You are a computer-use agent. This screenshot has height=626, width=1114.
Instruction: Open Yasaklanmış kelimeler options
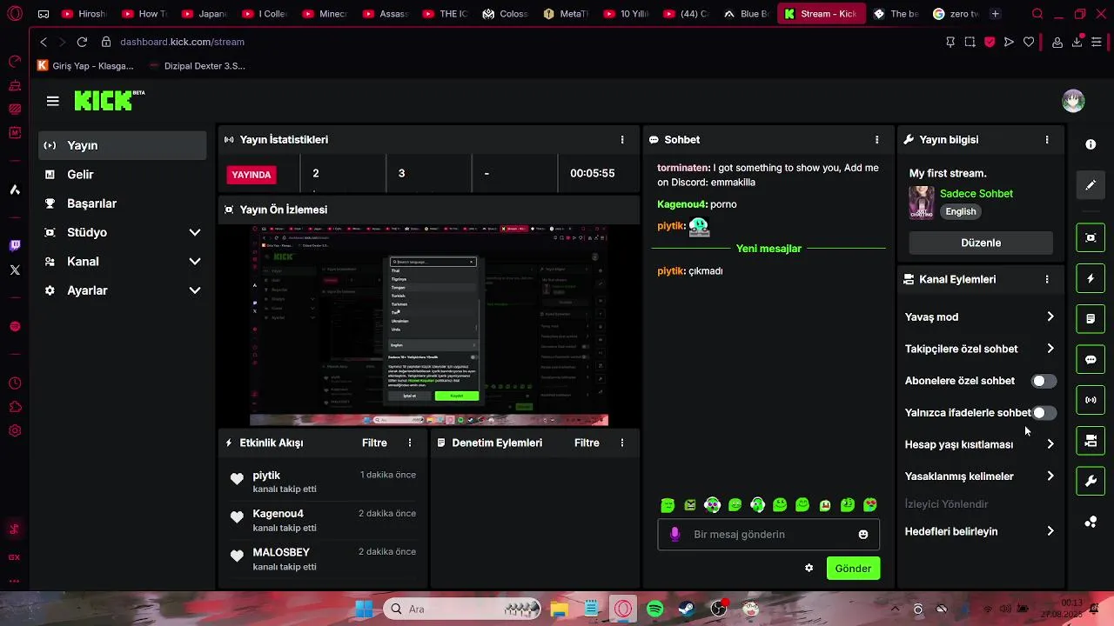(980, 476)
